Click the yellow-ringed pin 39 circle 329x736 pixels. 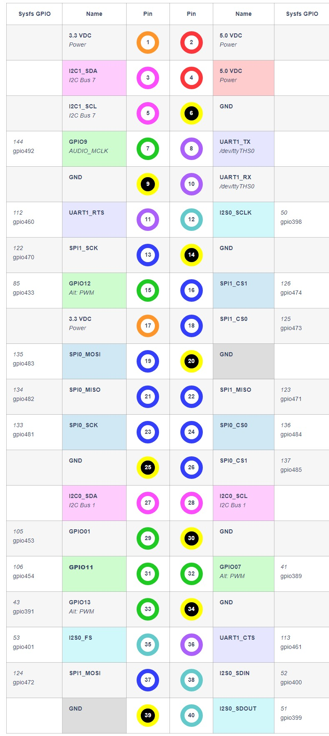pyautogui.click(x=148, y=716)
